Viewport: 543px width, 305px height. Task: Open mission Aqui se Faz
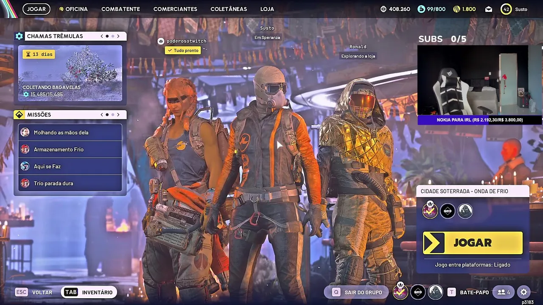(70, 166)
